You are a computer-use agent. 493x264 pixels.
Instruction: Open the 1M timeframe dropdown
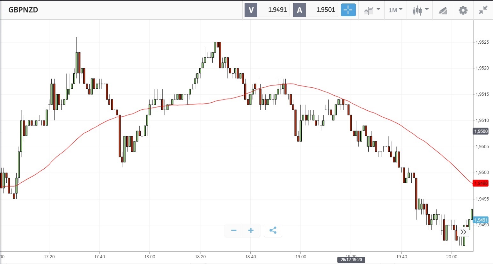tap(395, 10)
